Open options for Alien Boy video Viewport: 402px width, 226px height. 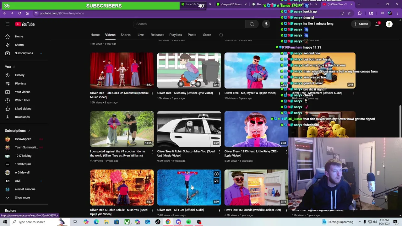point(219,94)
